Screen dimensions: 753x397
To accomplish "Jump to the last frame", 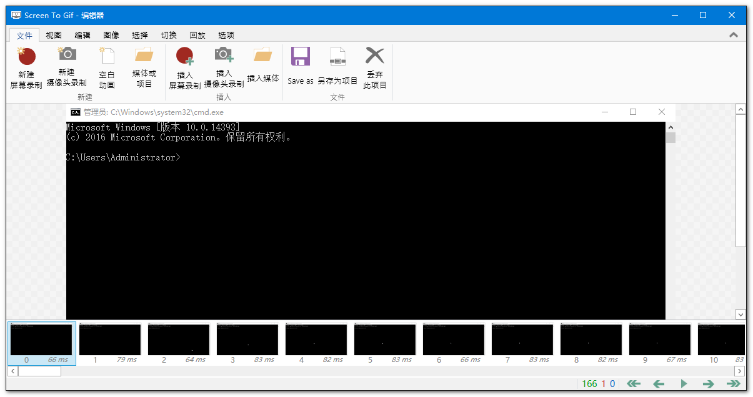I will (733, 384).
